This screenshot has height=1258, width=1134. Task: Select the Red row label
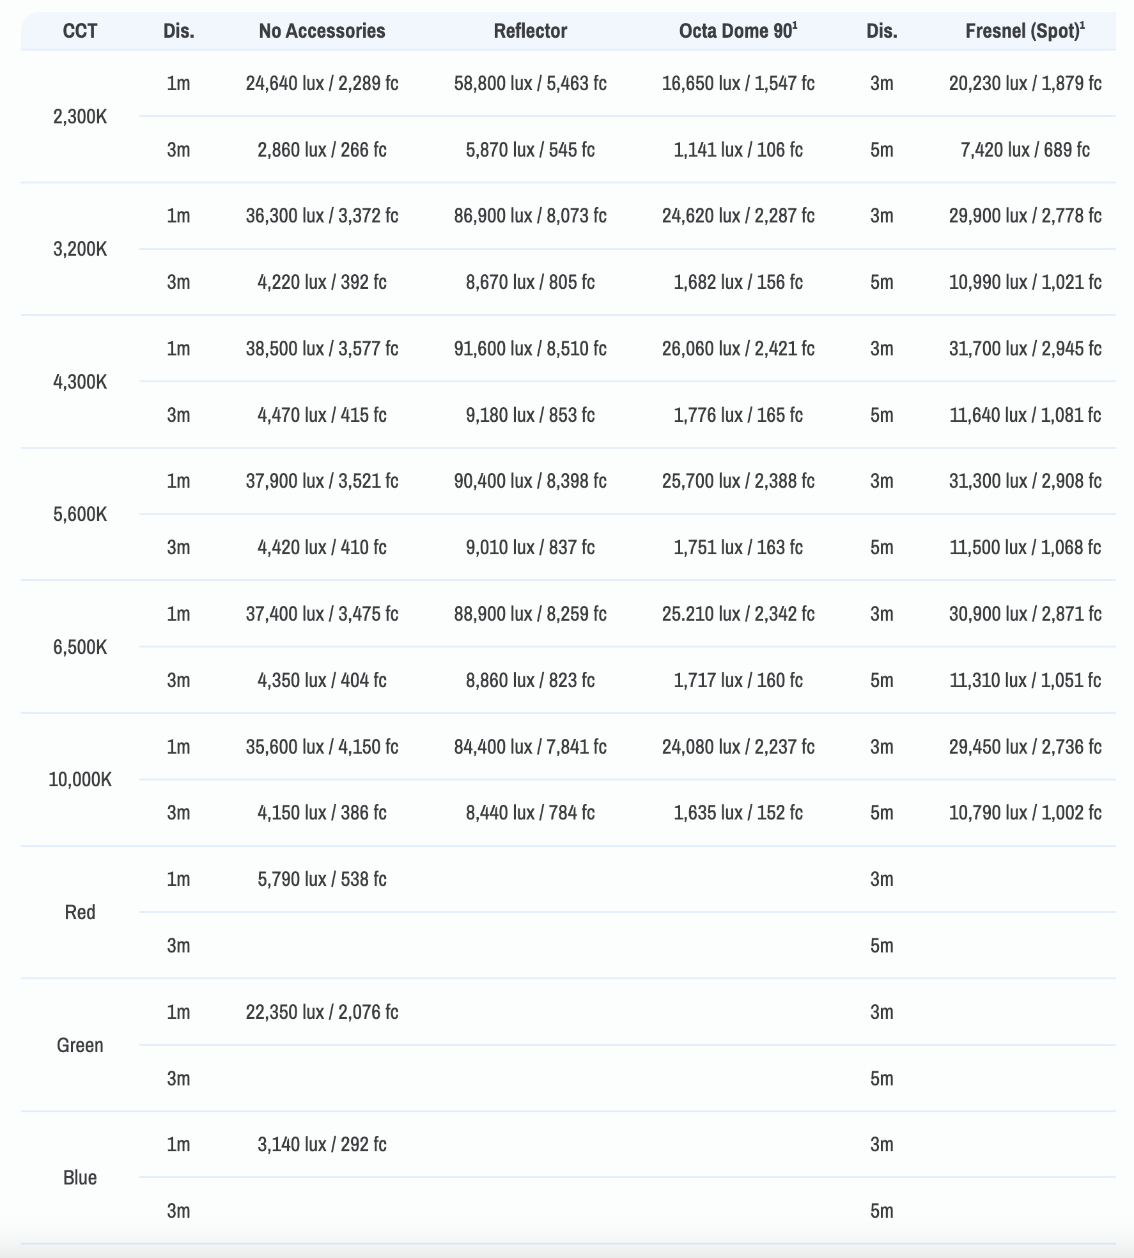[x=80, y=912]
